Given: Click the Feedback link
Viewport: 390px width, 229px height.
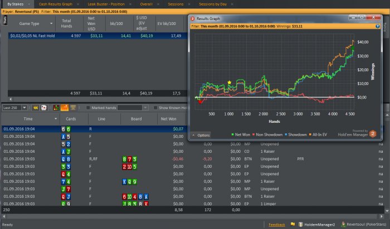Looking at the screenshot, I should point(277,225).
